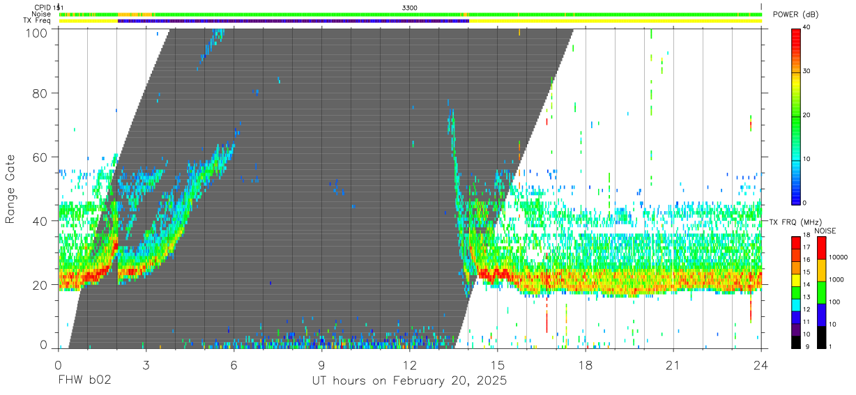Click the 1000 label on NOISE scale
The image size is (856, 395).
[835, 280]
